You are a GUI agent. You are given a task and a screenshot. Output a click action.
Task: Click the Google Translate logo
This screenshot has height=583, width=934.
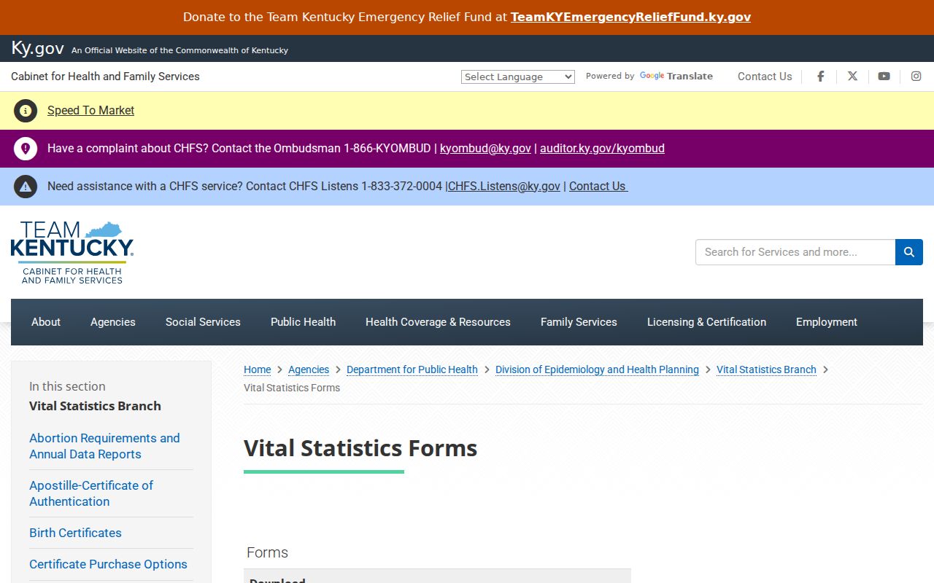pyautogui.click(x=676, y=76)
